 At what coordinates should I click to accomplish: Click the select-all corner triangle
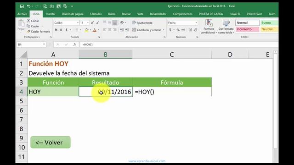point(23,55)
